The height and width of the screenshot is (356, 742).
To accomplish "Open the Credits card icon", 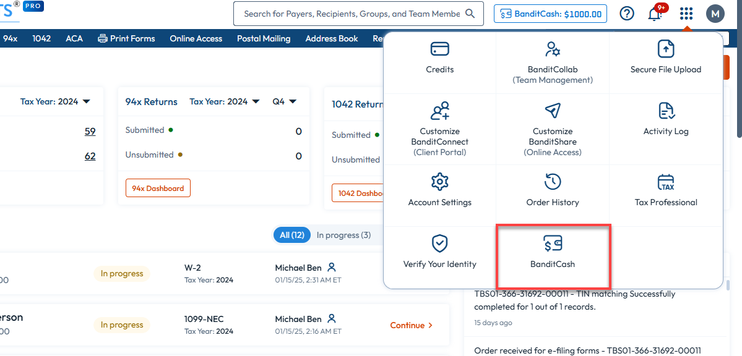I will (439, 48).
